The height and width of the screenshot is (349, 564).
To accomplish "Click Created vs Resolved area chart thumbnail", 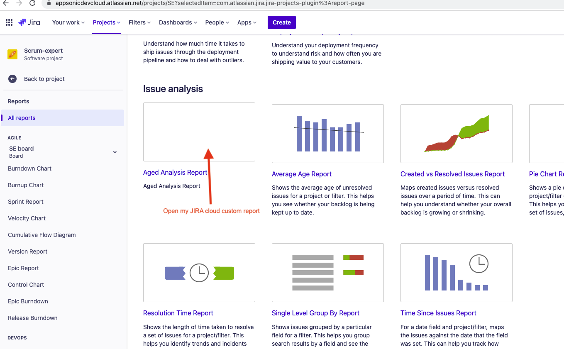I will pyautogui.click(x=457, y=134).
